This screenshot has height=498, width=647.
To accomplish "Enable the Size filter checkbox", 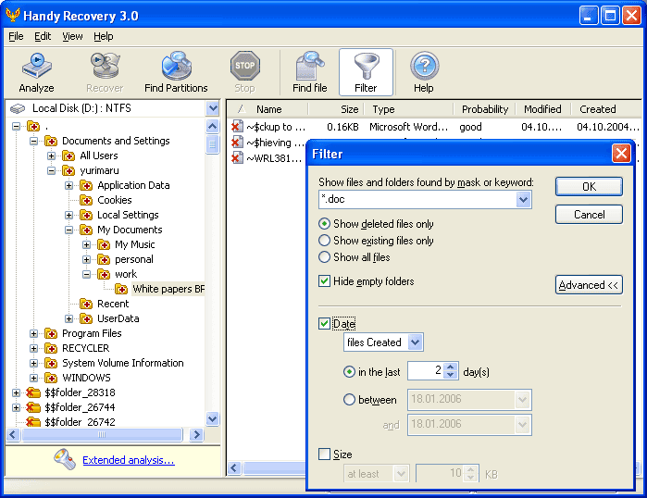I will pos(324,454).
